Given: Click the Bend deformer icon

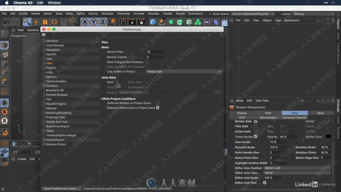Looking at the screenshot, I should [216, 22].
